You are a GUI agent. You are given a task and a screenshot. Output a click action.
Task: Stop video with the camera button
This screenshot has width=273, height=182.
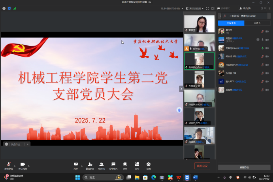coord(23,166)
